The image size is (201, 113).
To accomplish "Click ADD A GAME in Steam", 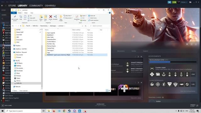I will tap(7, 105).
